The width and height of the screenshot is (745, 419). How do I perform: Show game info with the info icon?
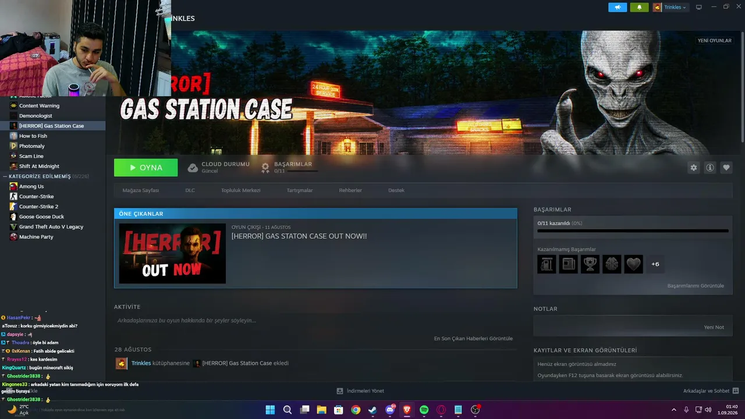pos(710,168)
